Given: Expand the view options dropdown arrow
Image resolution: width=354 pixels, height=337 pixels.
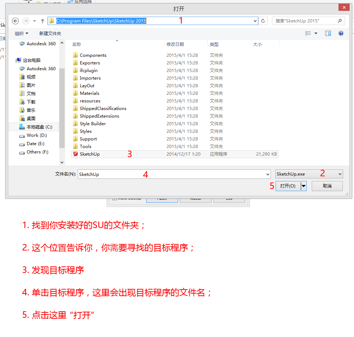Looking at the screenshot, I should [316, 33].
